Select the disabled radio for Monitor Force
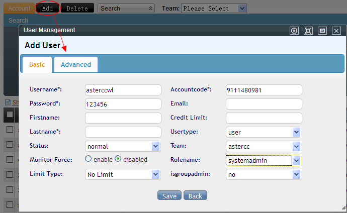 [118, 159]
